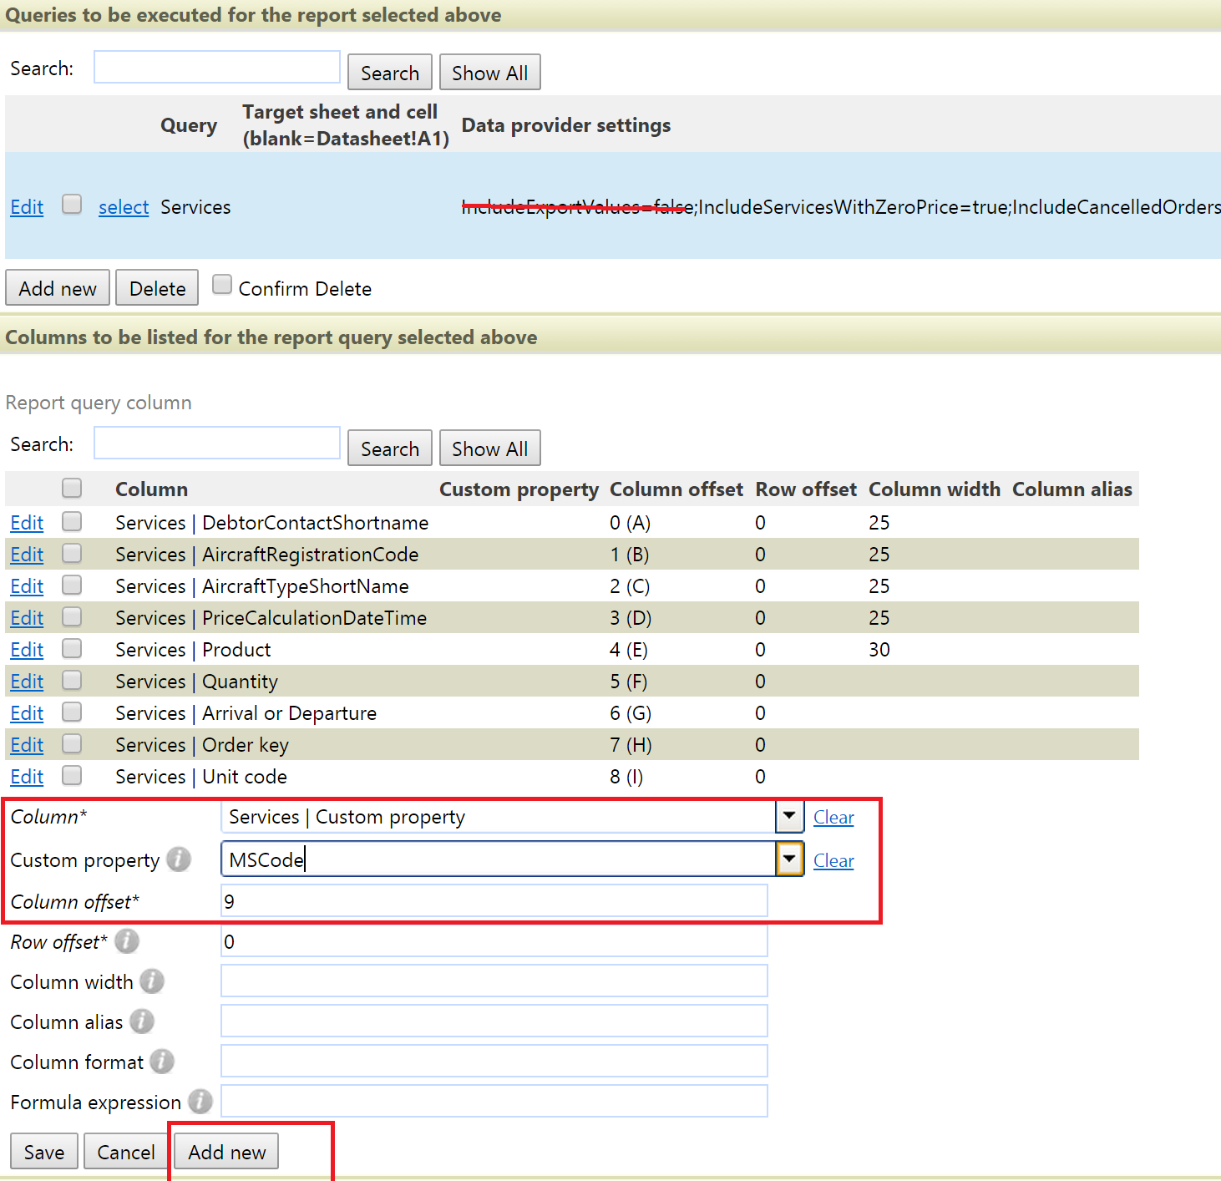1221x1181 pixels.
Task: Open the Custom property dropdown showing MSCode
Action: (x=788, y=859)
